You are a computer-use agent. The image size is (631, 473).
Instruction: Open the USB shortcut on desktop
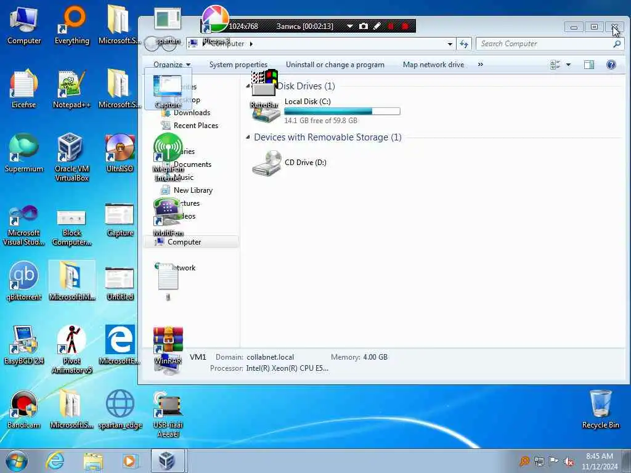coord(168,414)
